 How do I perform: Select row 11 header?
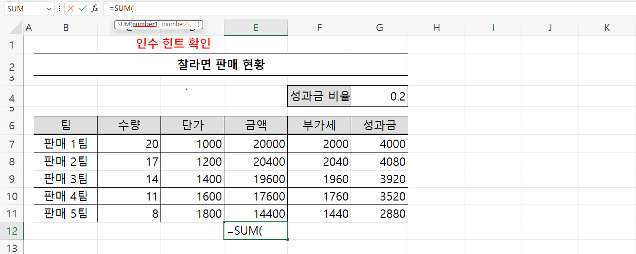12,214
